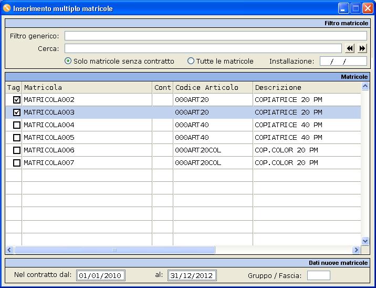
Task: Click the horizontal scrollbar thumb
Action: 114,250
